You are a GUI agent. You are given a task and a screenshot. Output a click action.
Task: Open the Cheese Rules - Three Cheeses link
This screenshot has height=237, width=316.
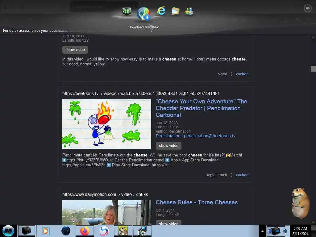click(197, 202)
